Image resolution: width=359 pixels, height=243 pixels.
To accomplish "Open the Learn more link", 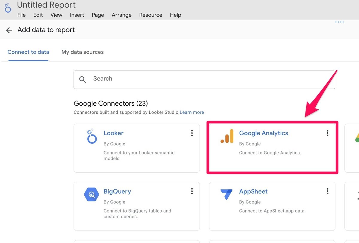I will click(192, 113).
